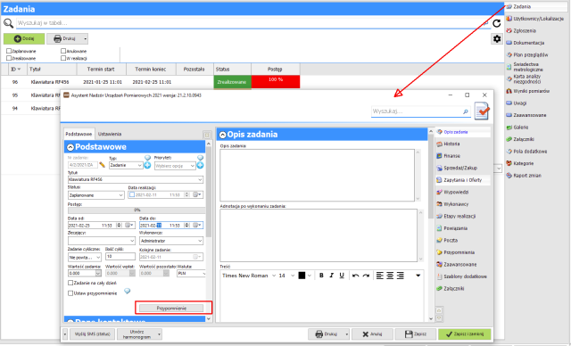The image size is (571, 346).
Task: Open the black font color swatch
Action: click(x=302, y=276)
